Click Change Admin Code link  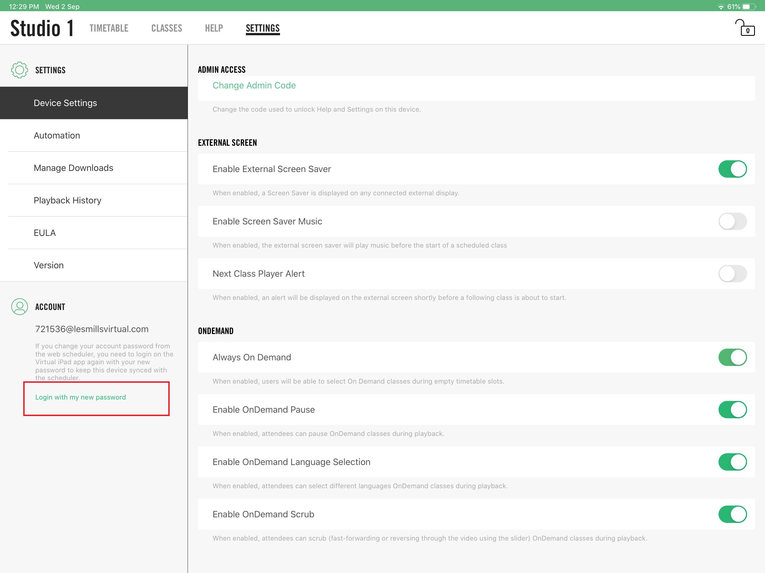[x=254, y=85]
